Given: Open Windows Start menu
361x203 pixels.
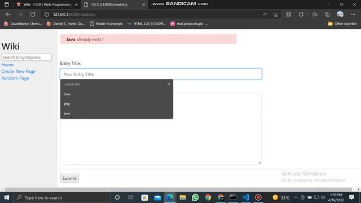Looking at the screenshot, I should (7, 197).
